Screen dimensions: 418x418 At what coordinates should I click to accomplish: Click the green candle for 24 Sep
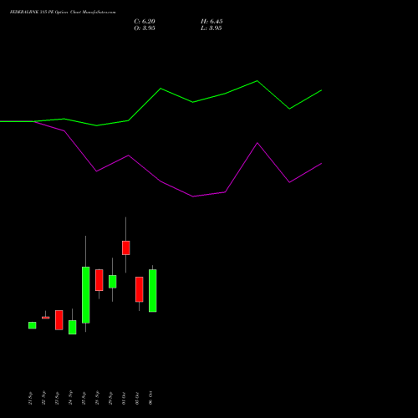[73, 327]
